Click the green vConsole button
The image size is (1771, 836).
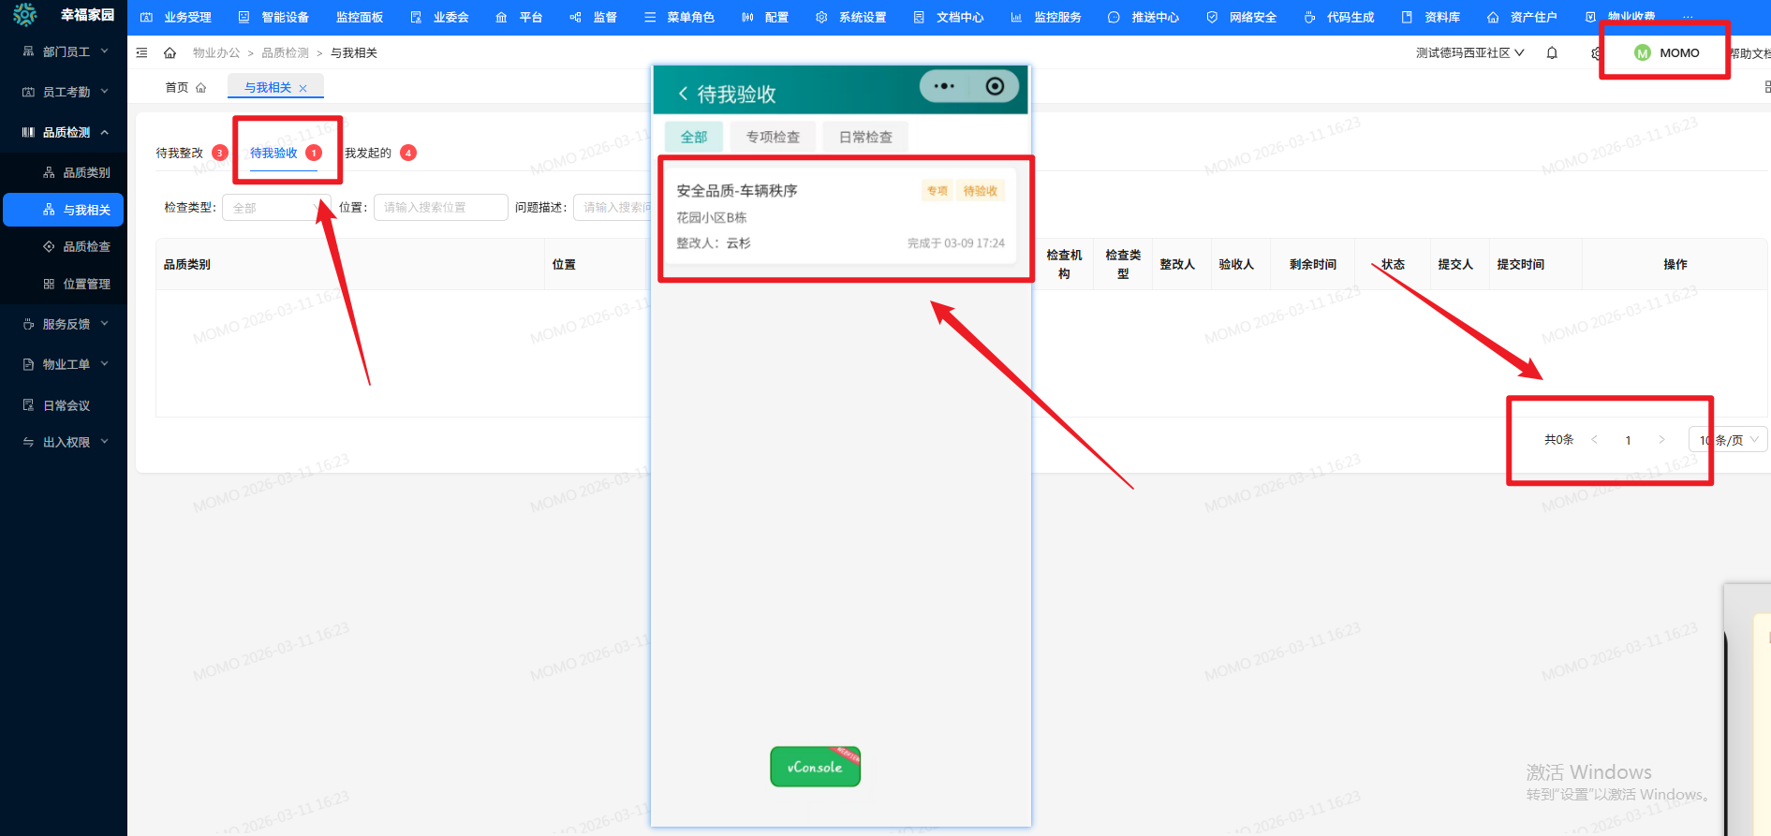815,767
